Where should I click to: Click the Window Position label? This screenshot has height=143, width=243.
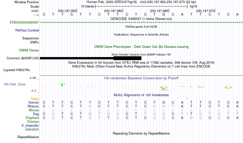pos(27,2)
